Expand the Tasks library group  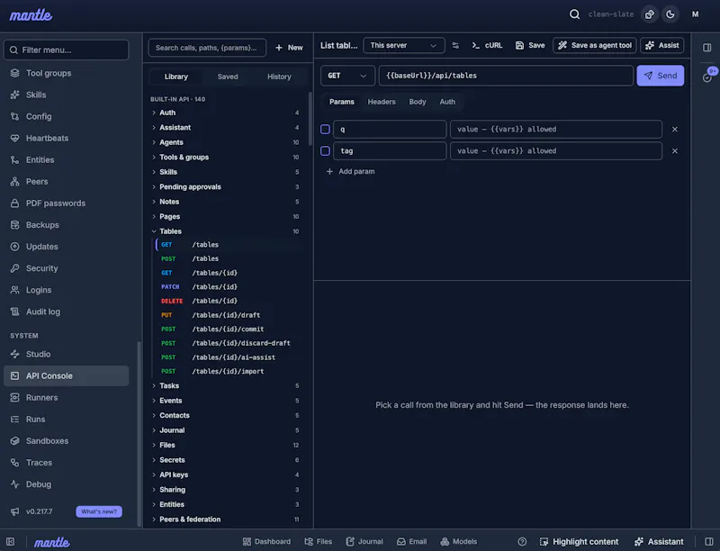(225, 385)
